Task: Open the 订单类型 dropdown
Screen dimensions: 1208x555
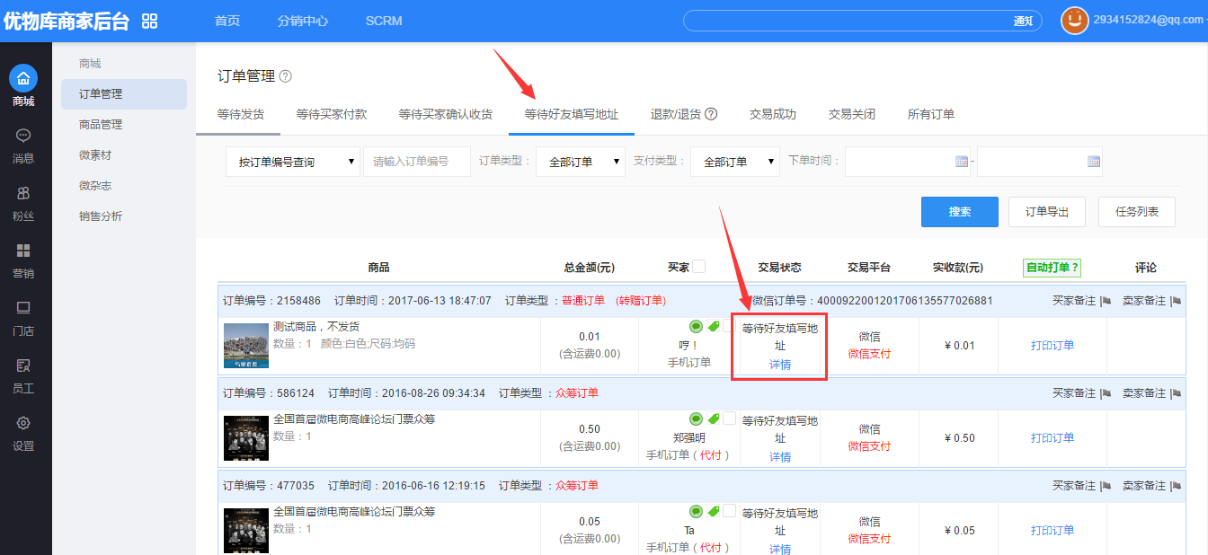Action: [580, 162]
